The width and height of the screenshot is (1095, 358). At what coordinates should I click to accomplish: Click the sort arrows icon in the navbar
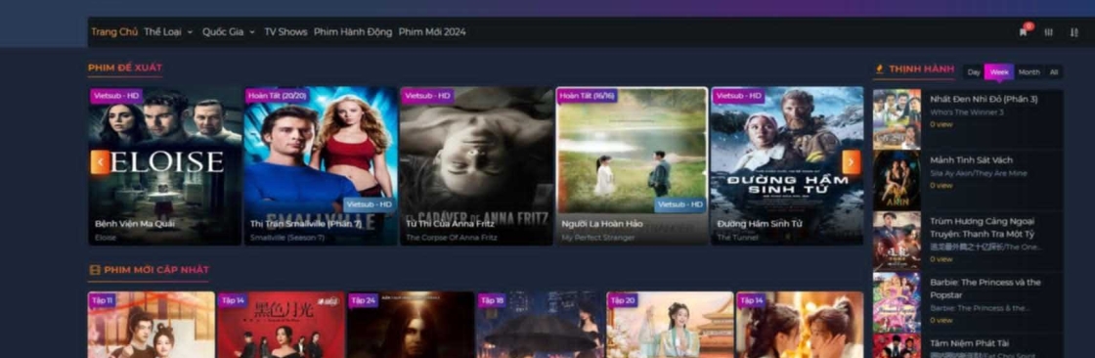[x=1073, y=32]
